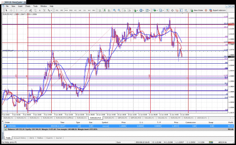Switch to GBPUSD,M30 chart tab

click(x=136, y=118)
